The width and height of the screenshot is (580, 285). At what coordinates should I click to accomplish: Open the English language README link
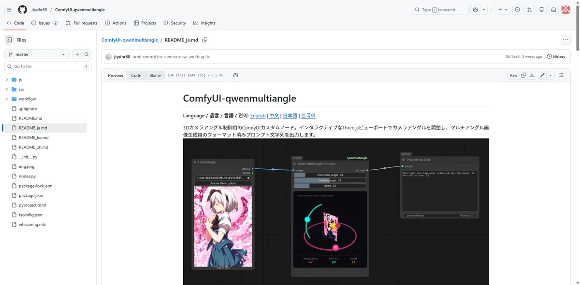(258, 116)
